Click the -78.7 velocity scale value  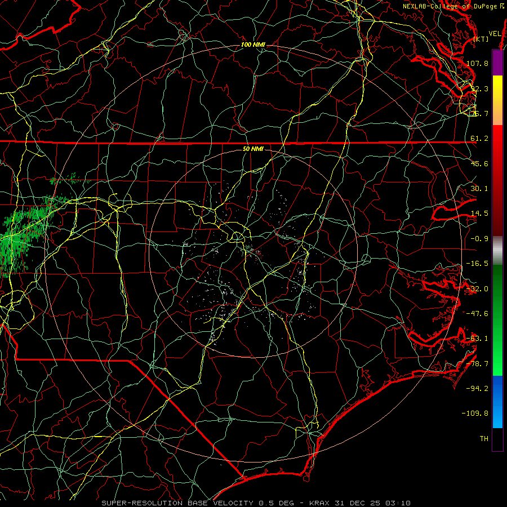coord(477,364)
